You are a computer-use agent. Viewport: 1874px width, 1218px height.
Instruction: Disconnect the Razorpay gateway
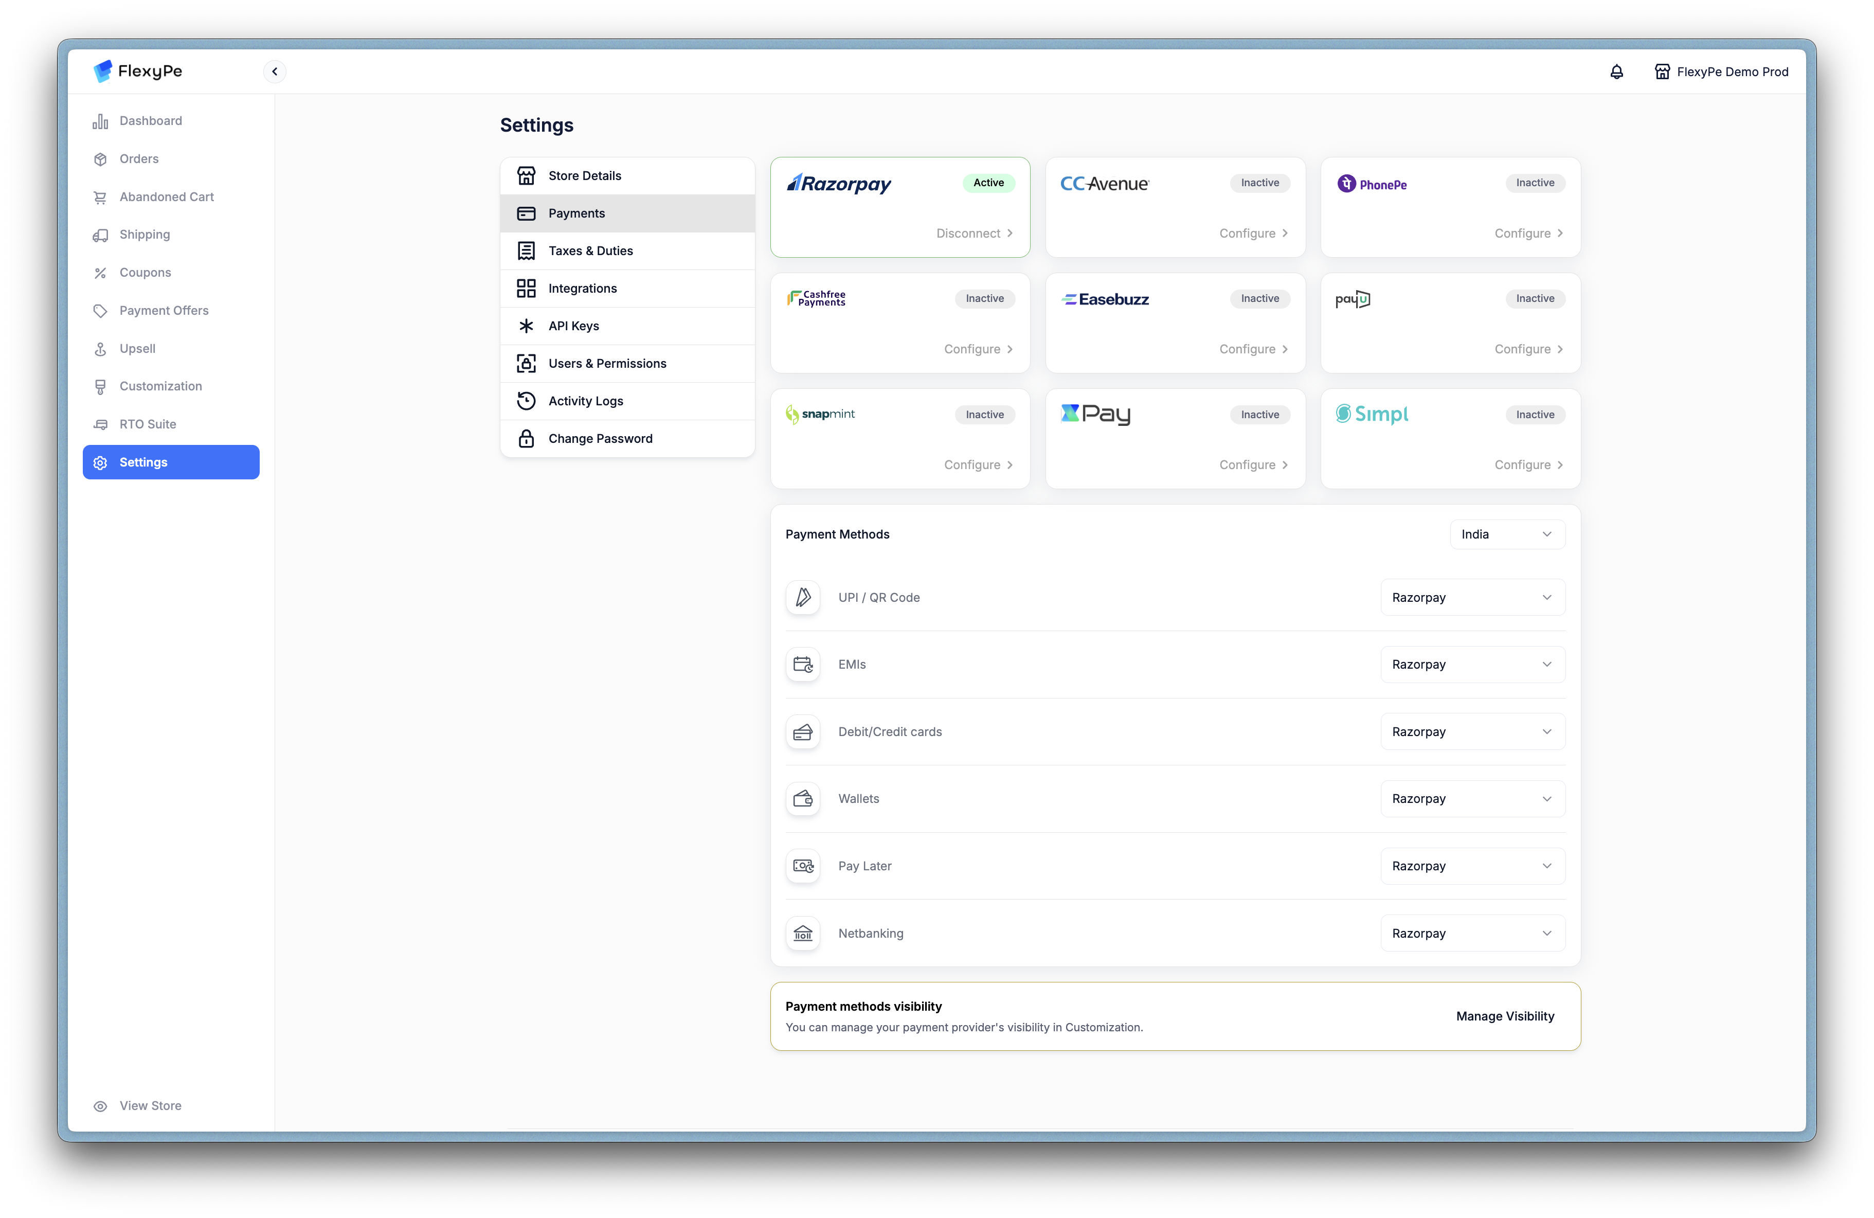[x=974, y=234]
